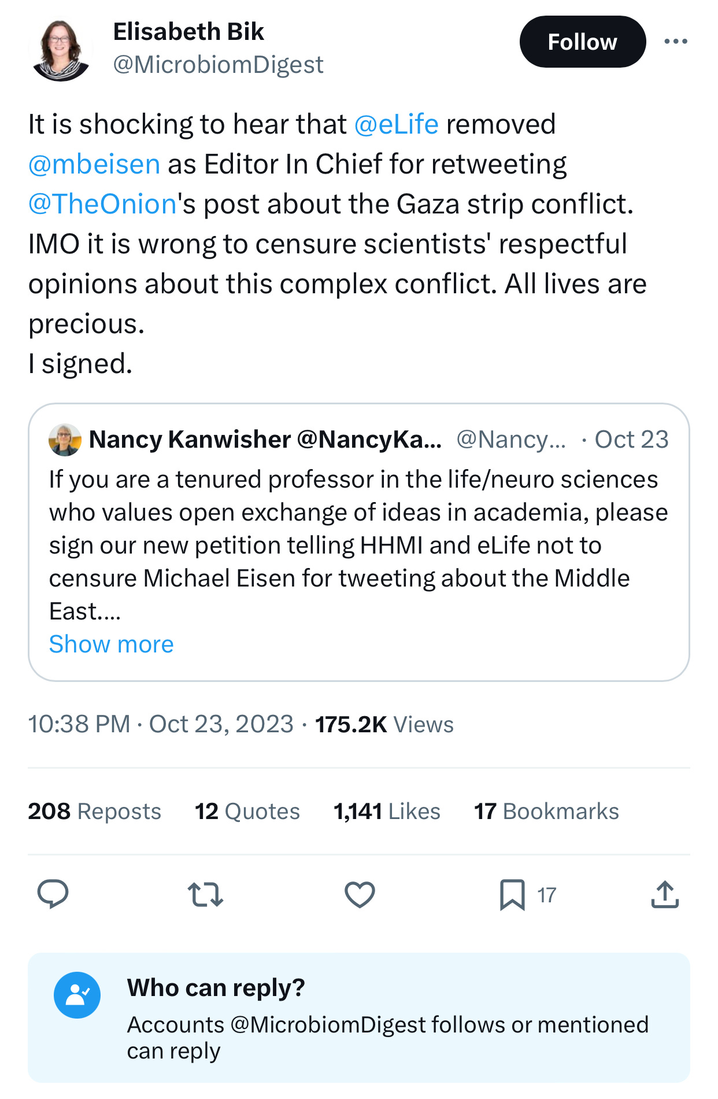
Task: Like the post with heart icon
Action: (x=360, y=894)
